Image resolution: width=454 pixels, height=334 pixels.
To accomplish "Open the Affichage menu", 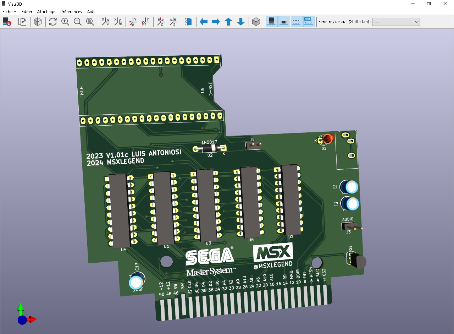I will pyautogui.click(x=46, y=12).
